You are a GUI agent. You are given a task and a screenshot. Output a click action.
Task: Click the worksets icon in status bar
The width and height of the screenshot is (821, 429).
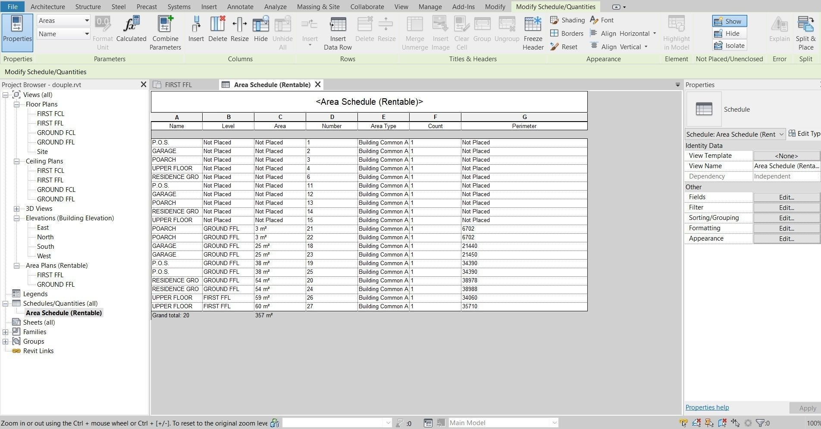[x=274, y=423]
